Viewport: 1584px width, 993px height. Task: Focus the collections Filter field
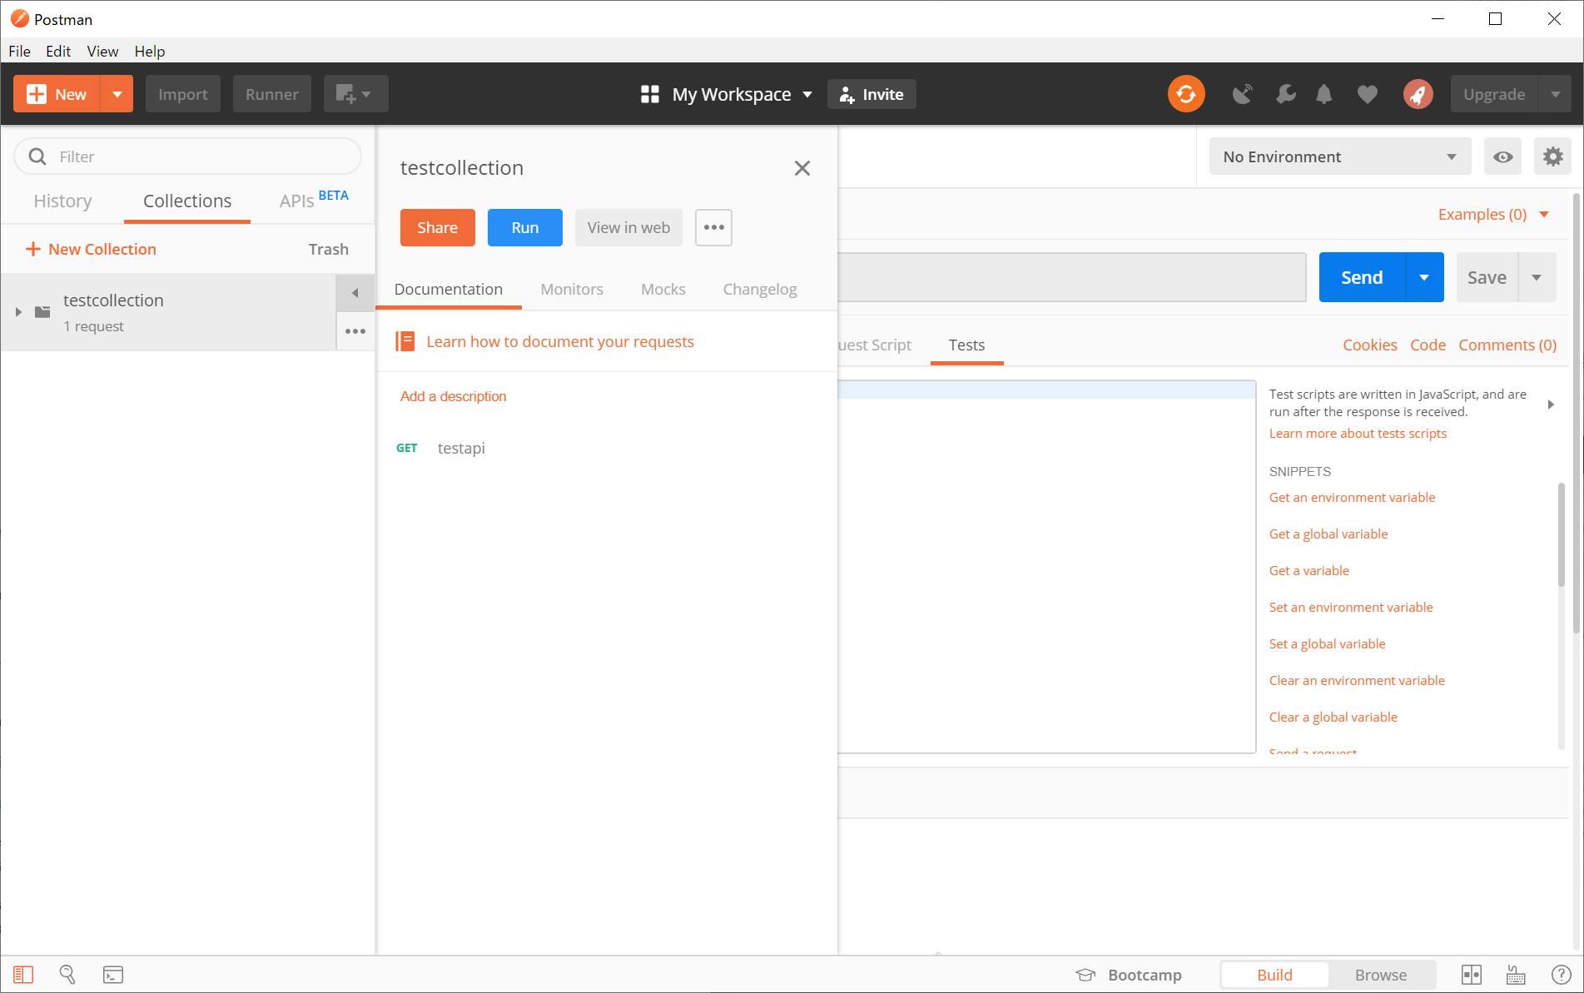click(x=188, y=156)
